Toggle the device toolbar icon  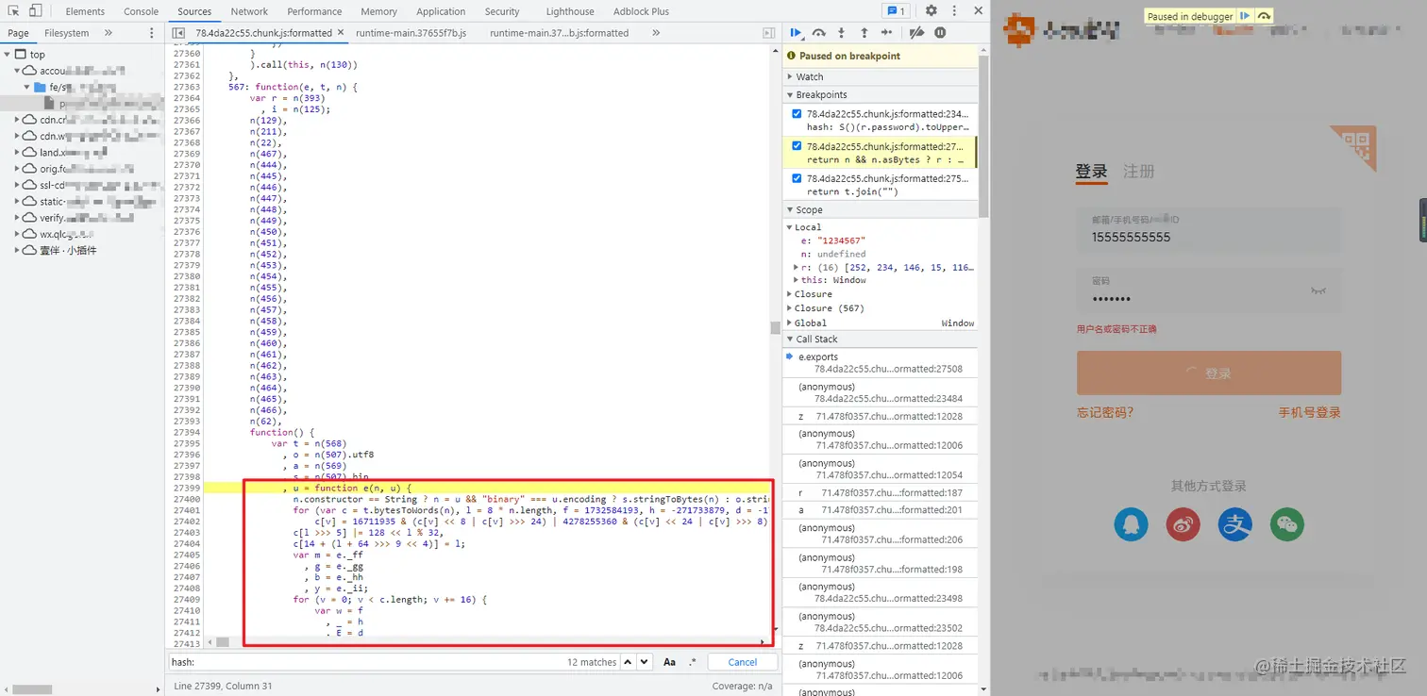click(35, 11)
